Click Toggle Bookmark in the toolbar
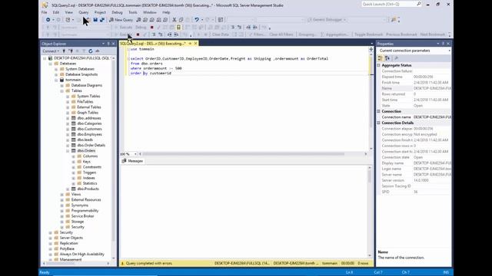The width and height of the screenshot is (492, 276). click(x=368, y=34)
